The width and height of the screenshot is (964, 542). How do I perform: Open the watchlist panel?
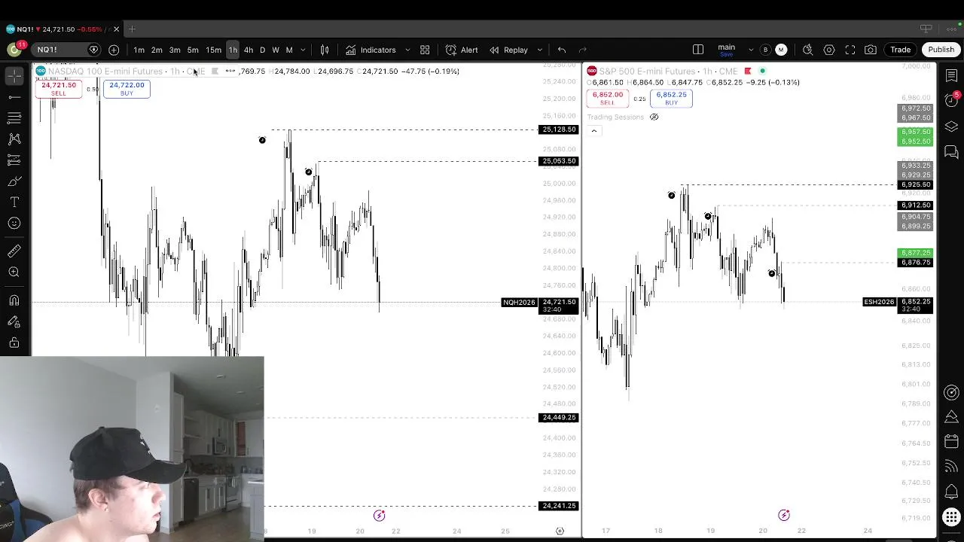click(951, 76)
